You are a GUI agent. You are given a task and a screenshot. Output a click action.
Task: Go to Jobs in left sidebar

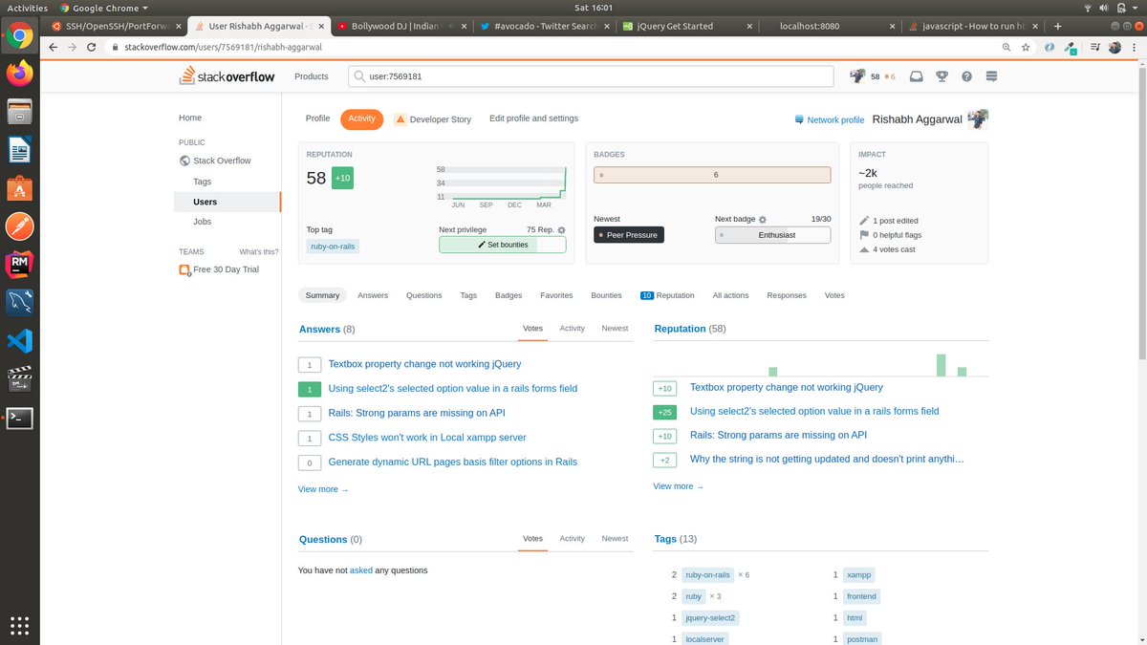[202, 222]
